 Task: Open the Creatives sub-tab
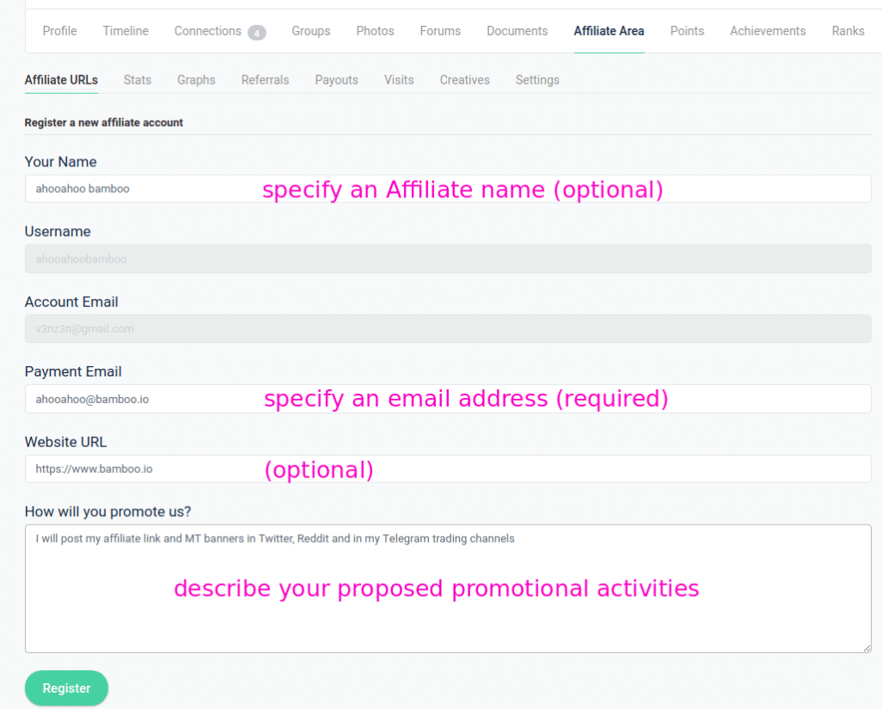464,80
